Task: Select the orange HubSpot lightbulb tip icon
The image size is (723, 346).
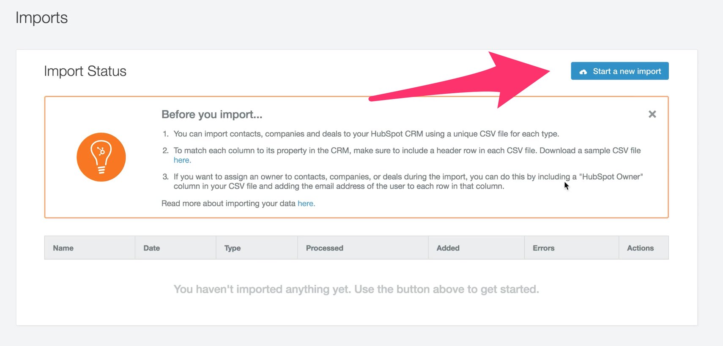Action: (x=101, y=157)
